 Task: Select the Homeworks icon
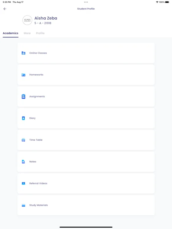coord(23,75)
